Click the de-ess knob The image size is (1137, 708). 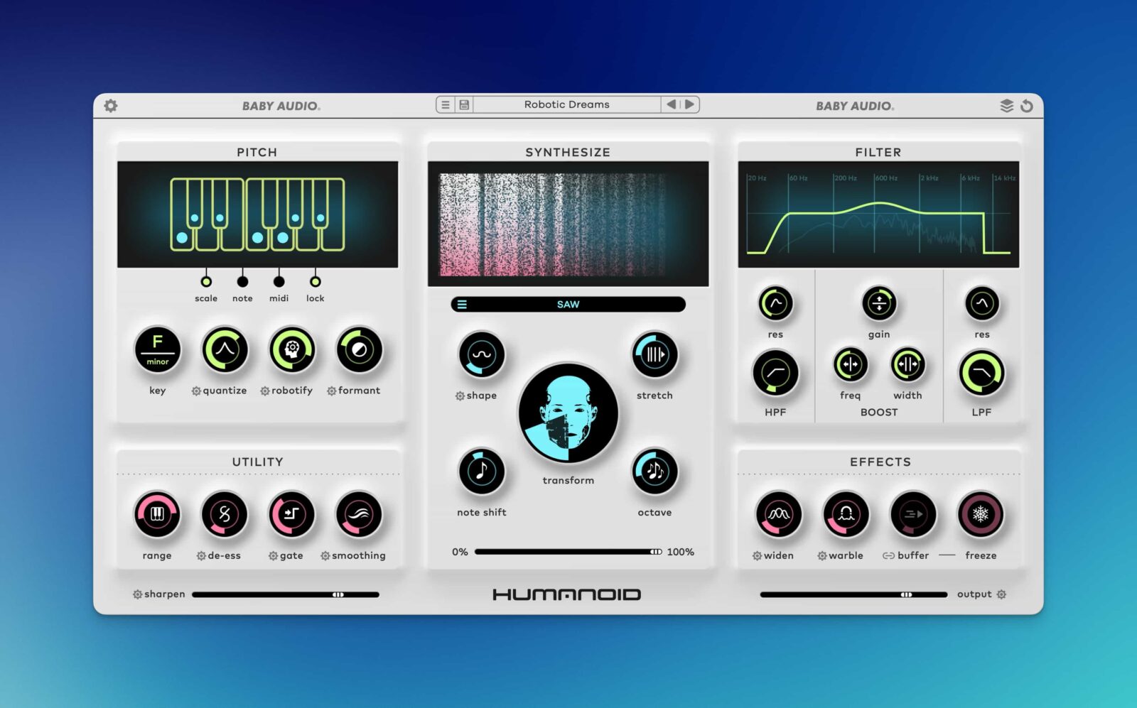224,514
